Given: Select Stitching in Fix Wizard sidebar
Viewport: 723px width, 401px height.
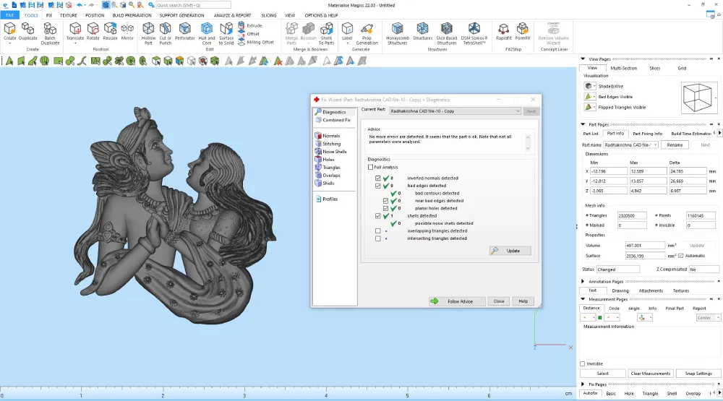Looking at the screenshot, I should (x=331, y=144).
